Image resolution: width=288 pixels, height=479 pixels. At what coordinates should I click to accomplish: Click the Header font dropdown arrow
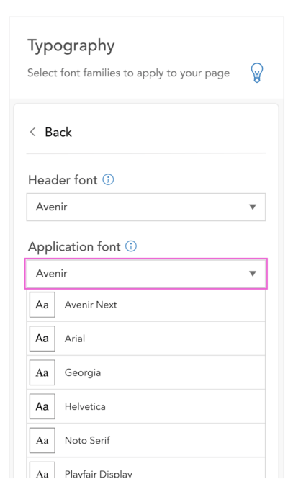tap(253, 207)
